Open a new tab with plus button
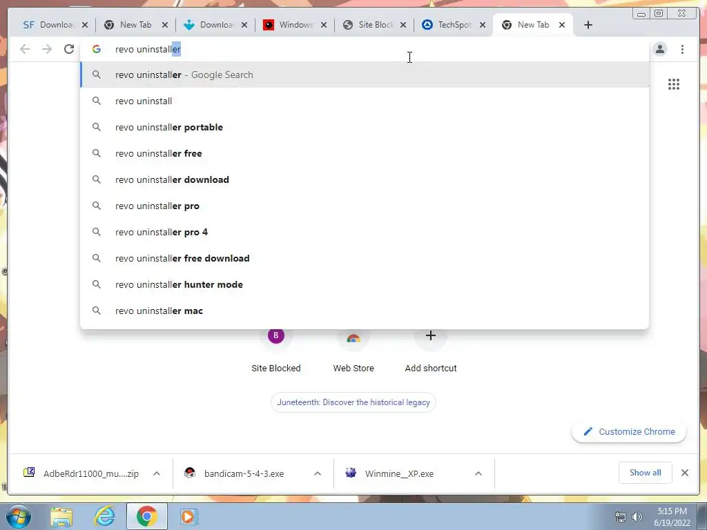 click(588, 25)
